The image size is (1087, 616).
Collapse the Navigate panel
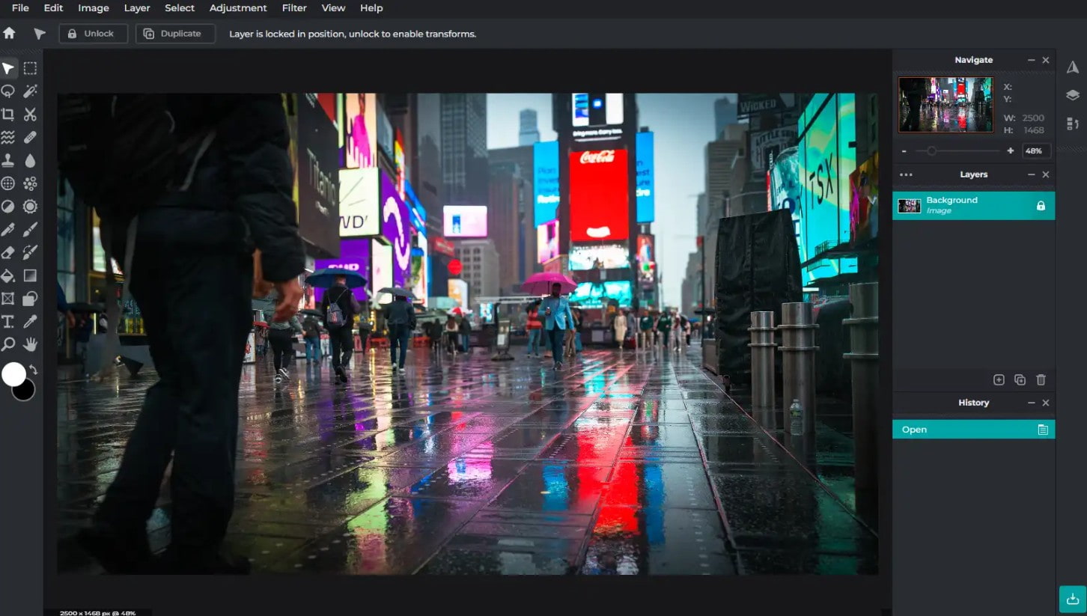[1031, 60]
